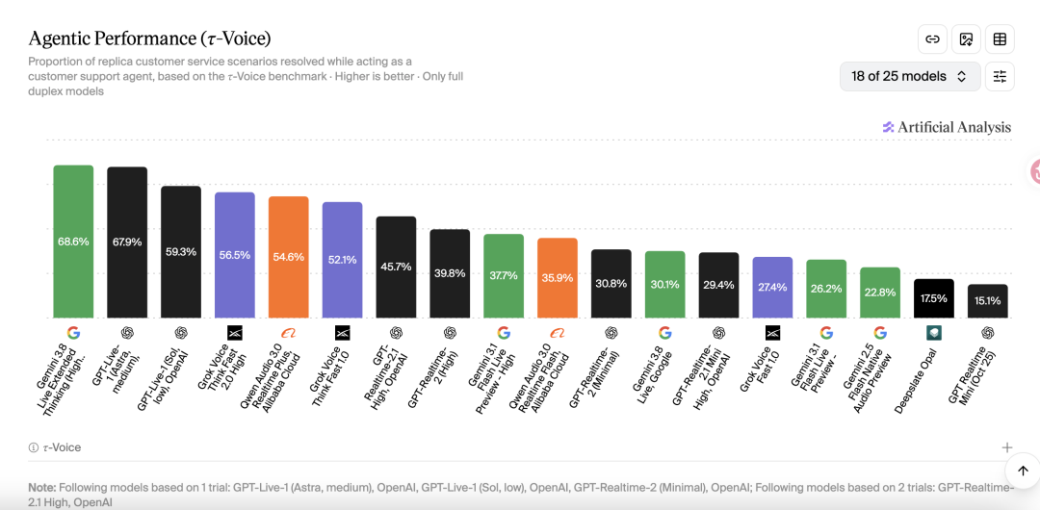Copy chart link icon
Viewport: 1040px width, 510px height.
[932, 39]
